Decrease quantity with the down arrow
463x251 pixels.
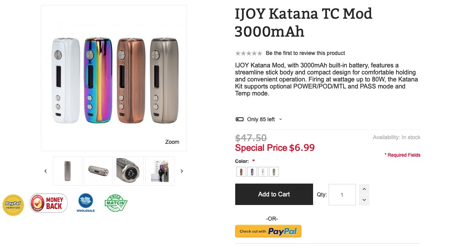pyautogui.click(x=364, y=200)
